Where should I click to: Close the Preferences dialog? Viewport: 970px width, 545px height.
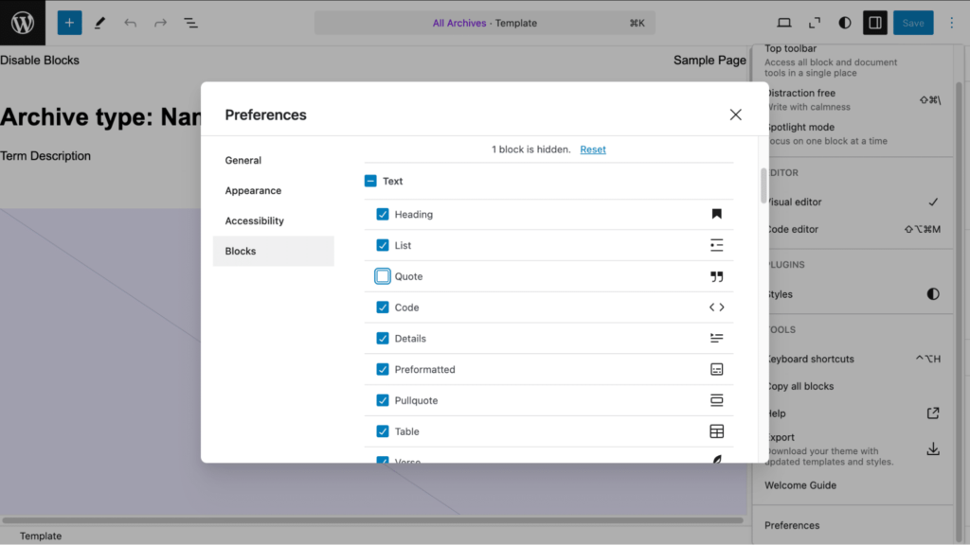(x=735, y=114)
